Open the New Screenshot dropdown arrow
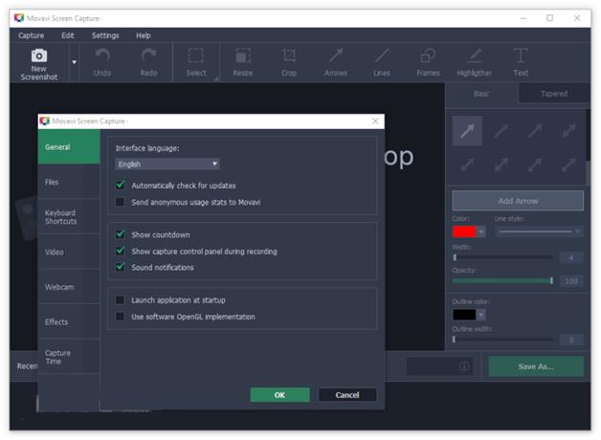Viewport: 601px width, 440px height. click(x=75, y=62)
